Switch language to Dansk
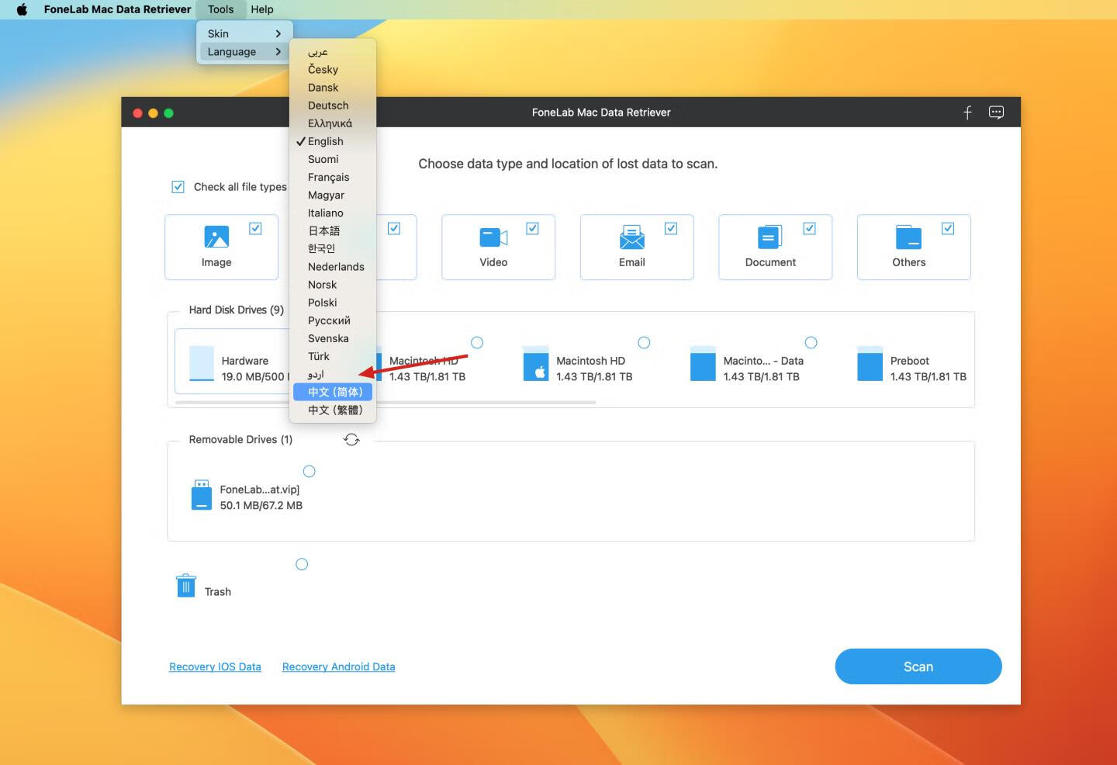Screen dimensions: 1117x765 [333, 87]
